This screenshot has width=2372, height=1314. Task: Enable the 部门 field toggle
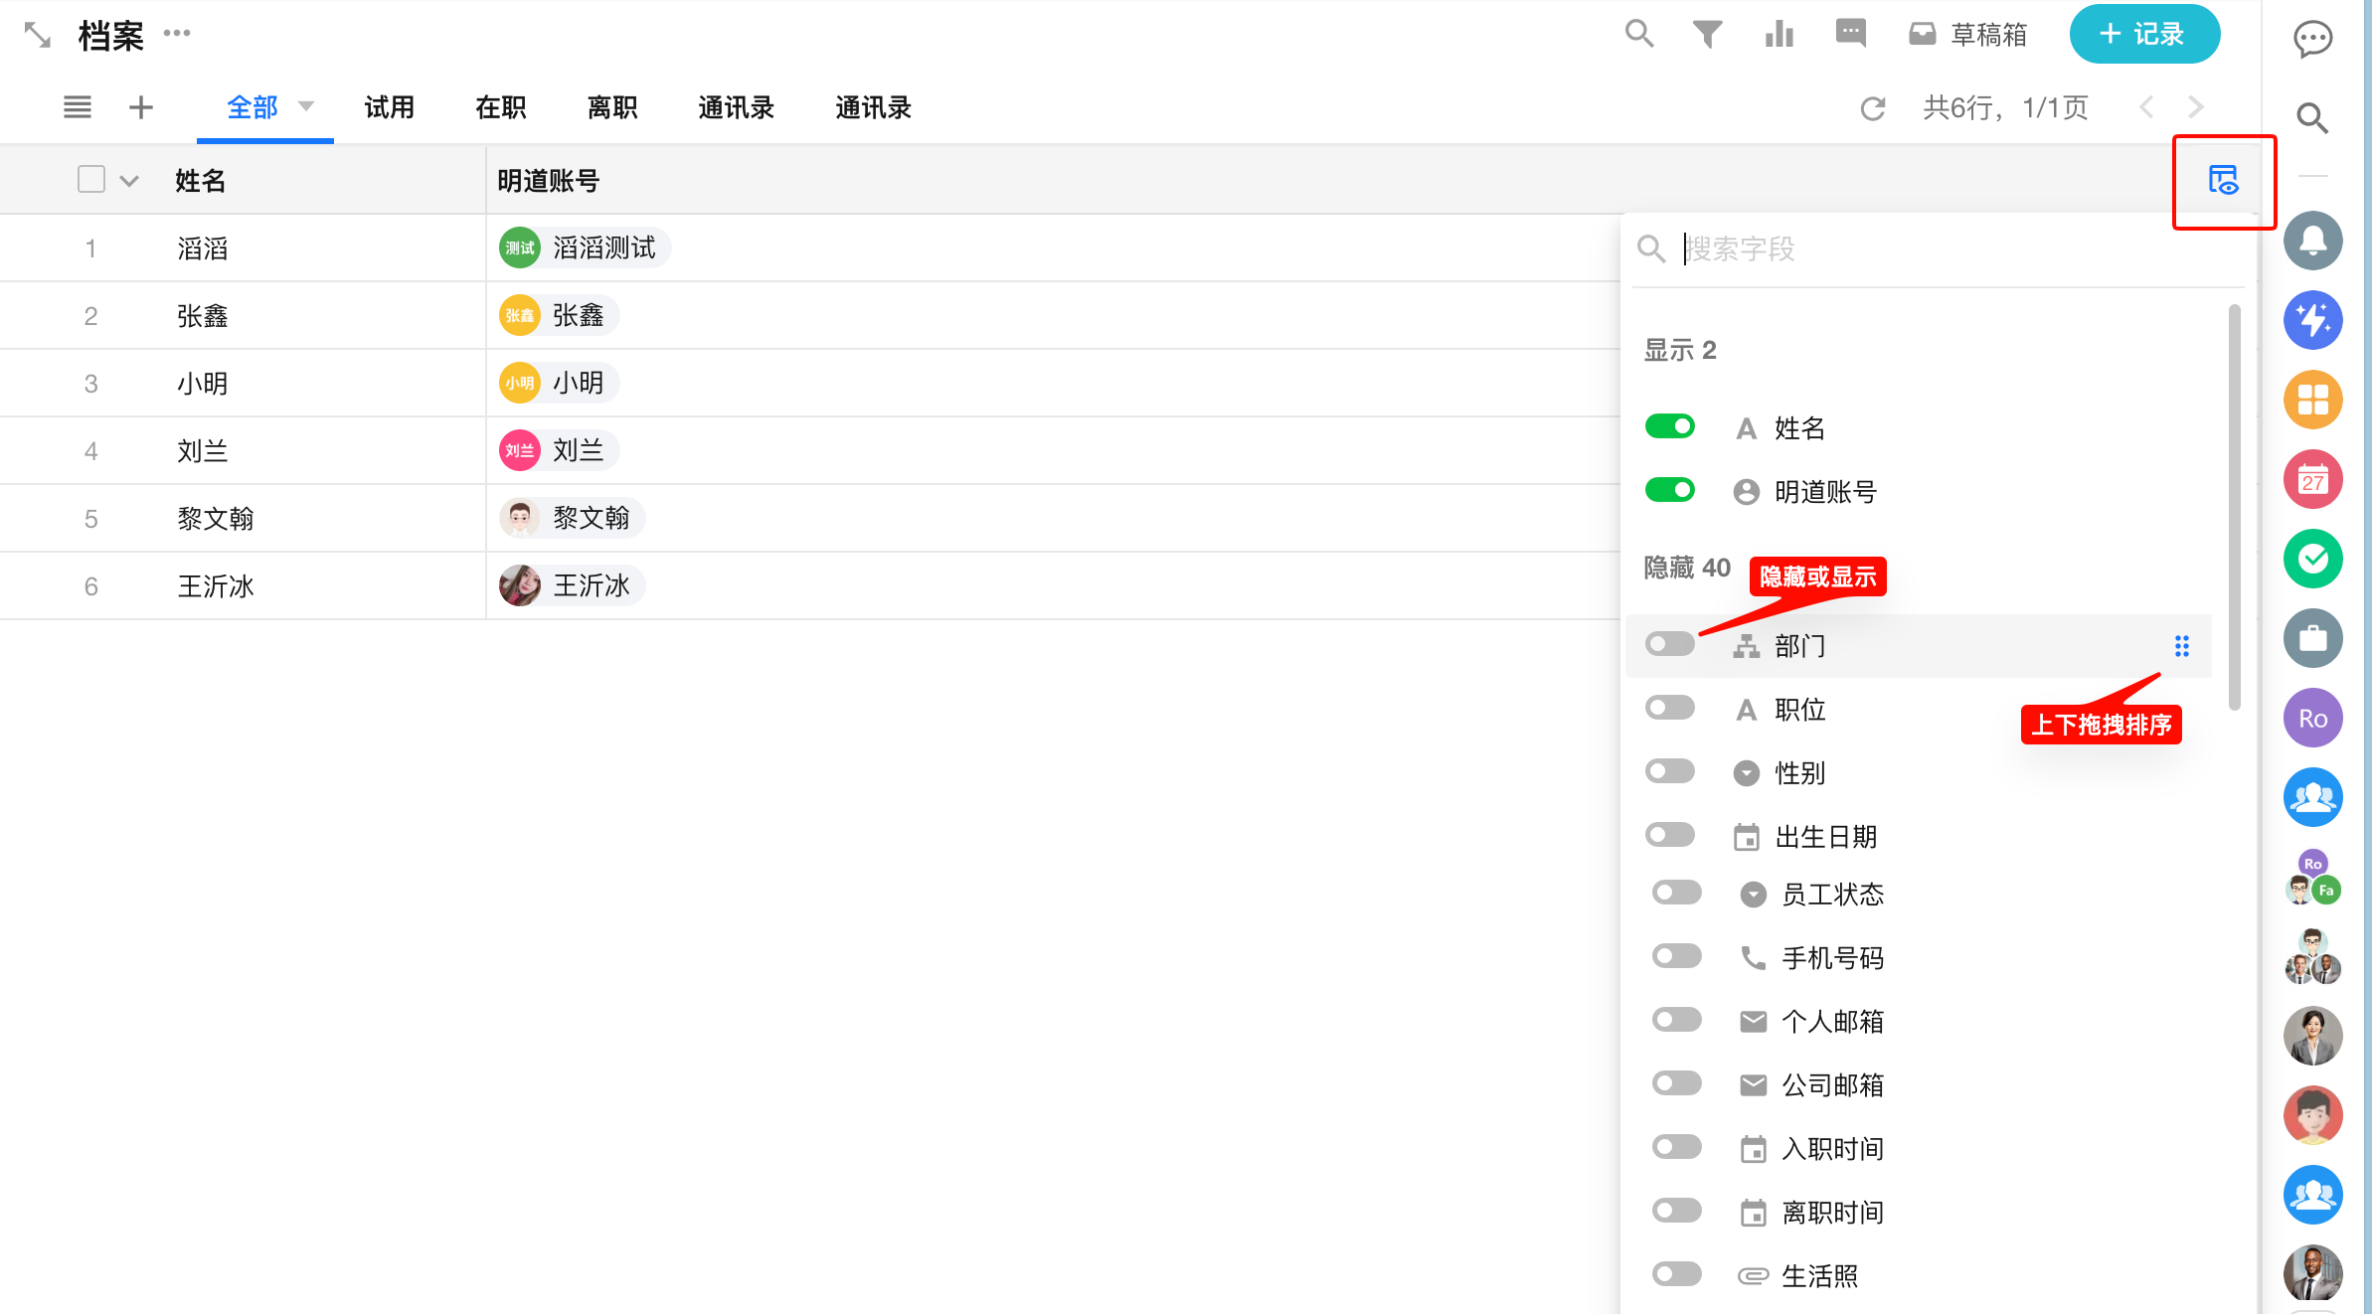click(1670, 644)
